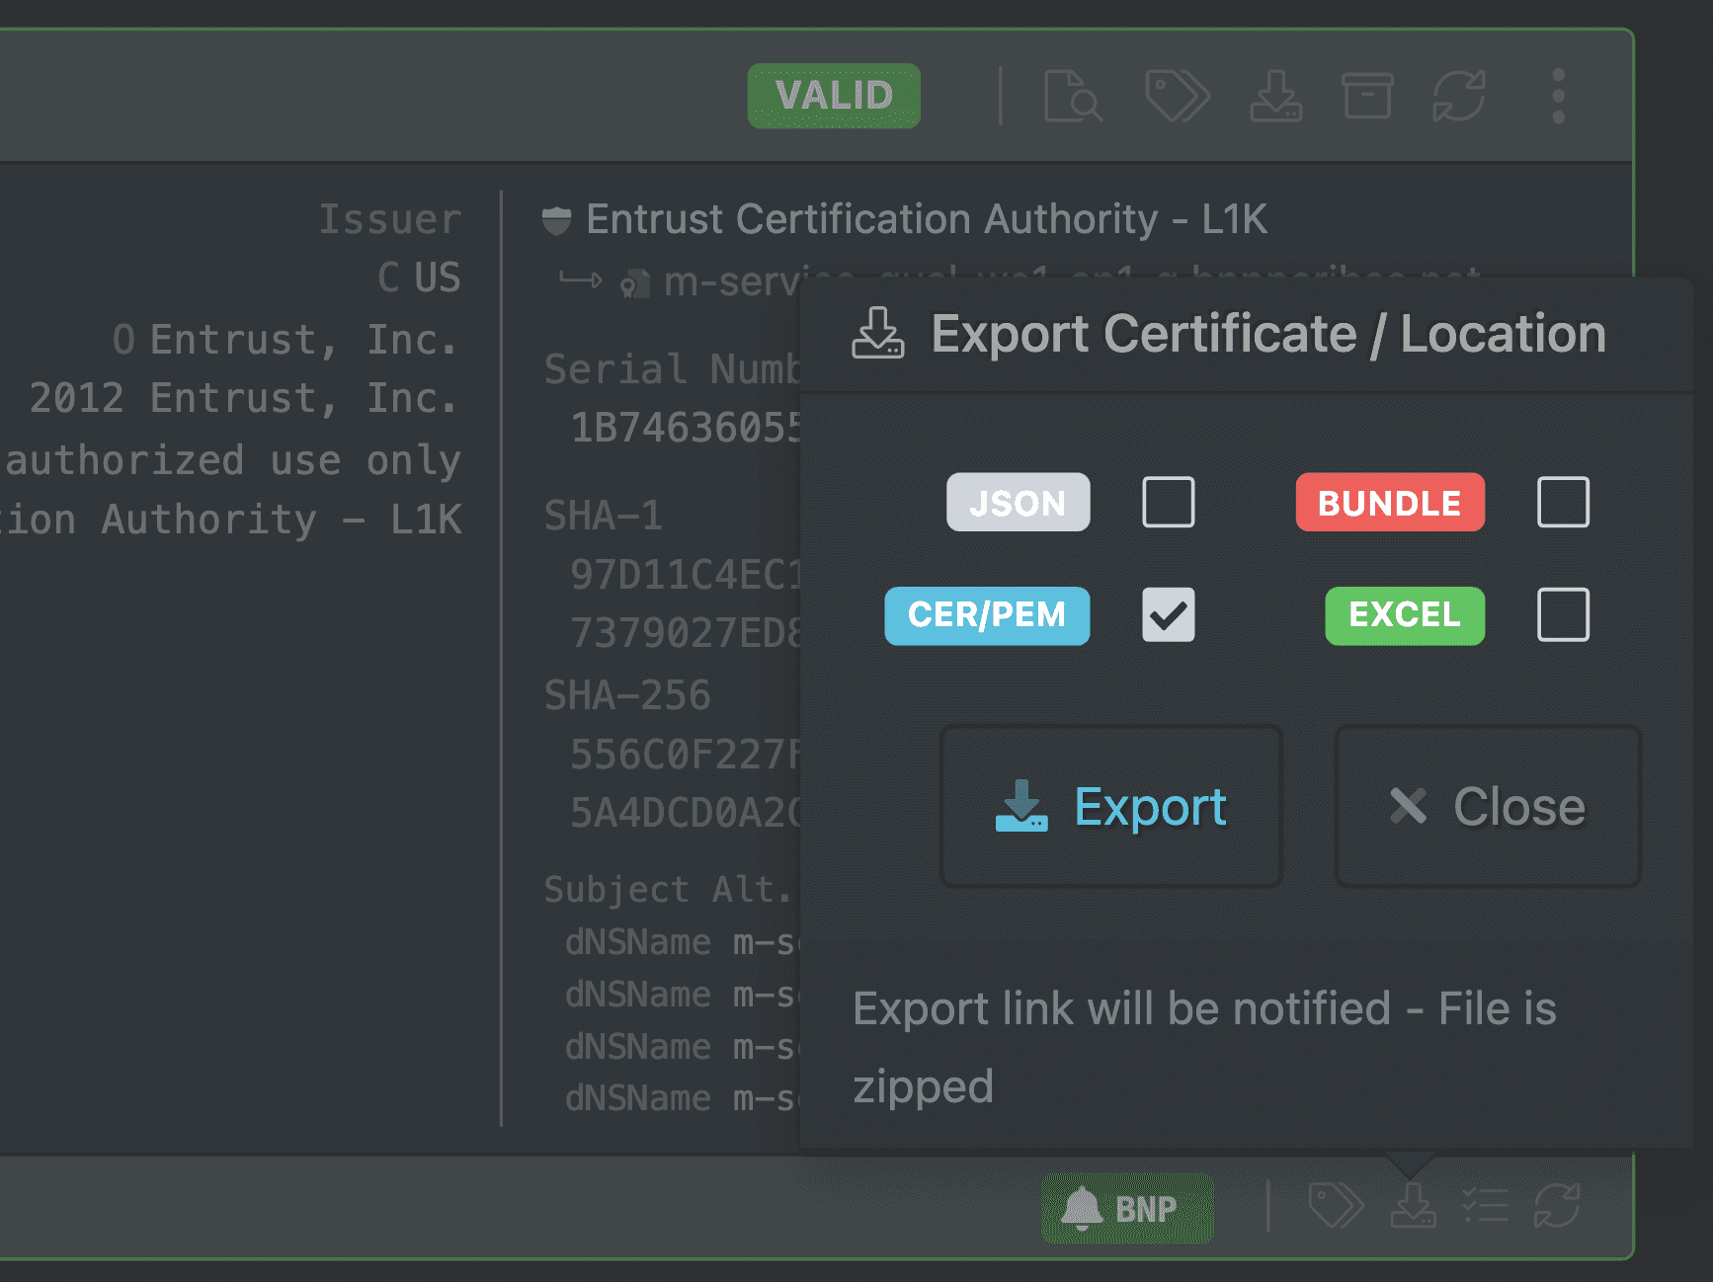Click the refresh icon in top toolbar
Image resolution: width=1713 pixels, height=1282 pixels.
pos(1459,96)
